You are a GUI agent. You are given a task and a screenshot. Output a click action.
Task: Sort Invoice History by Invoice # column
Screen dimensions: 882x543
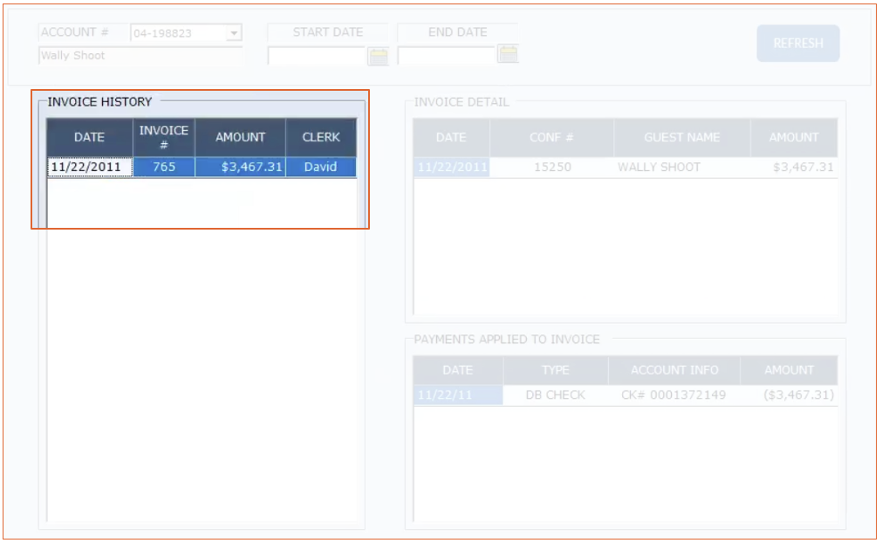164,137
